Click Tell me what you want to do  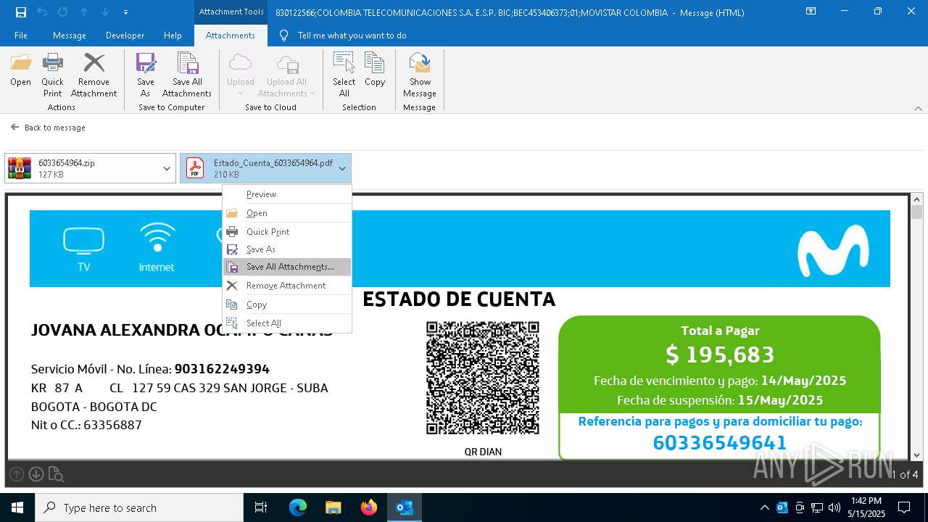coord(343,36)
